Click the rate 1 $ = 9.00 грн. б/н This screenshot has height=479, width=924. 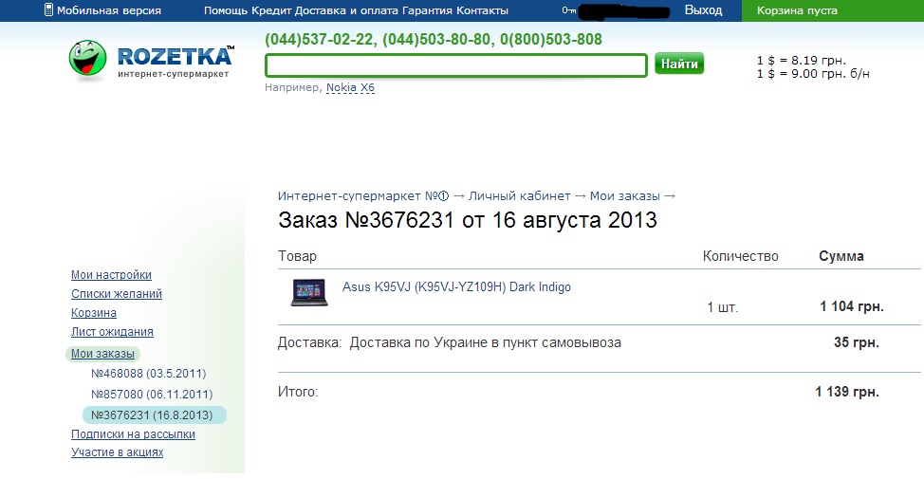click(x=813, y=74)
